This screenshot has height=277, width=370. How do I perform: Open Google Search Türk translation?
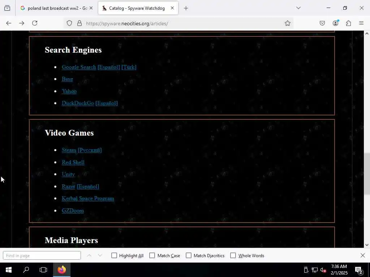coord(129,67)
